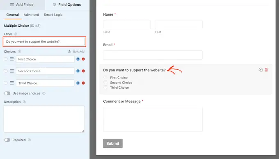Screen dimensions: 279x159
Task: Click the Bulk Add link
Action: (x=76, y=51)
